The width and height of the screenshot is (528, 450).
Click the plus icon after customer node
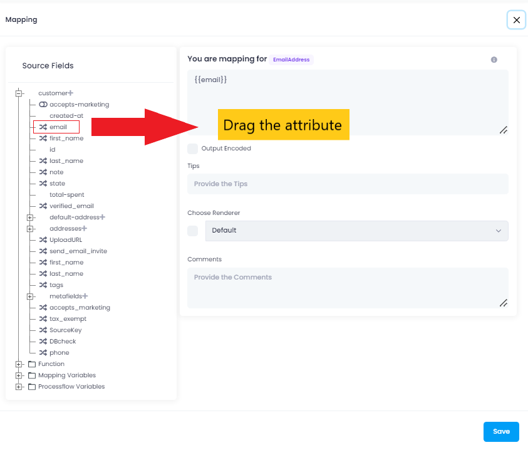[71, 93]
